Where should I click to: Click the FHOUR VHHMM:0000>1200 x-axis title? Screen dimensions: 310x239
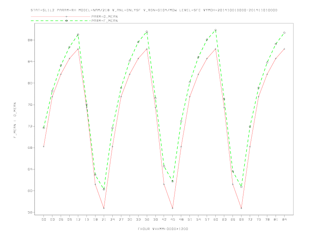[163, 229]
